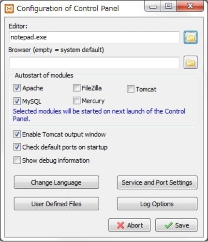Enable Tomcat autostart checkbox
This screenshot has height=242, width=208.
tap(131, 89)
